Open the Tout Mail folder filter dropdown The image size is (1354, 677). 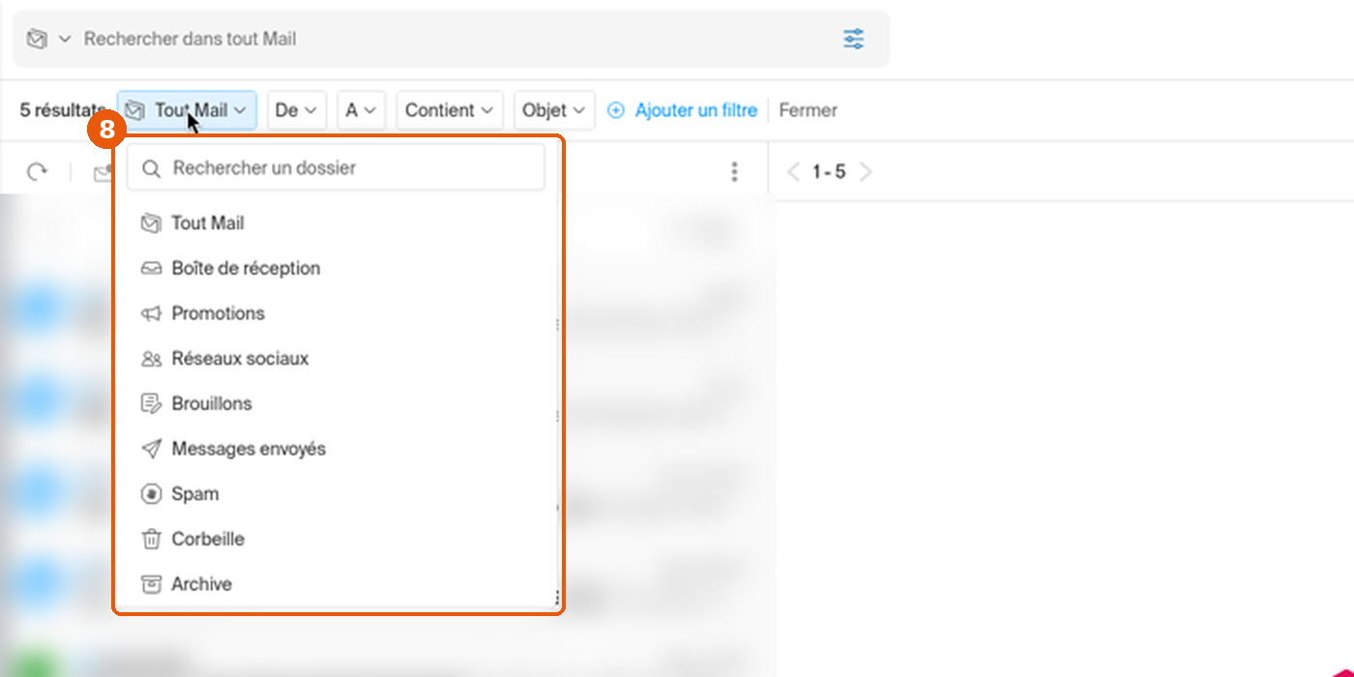(187, 110)
